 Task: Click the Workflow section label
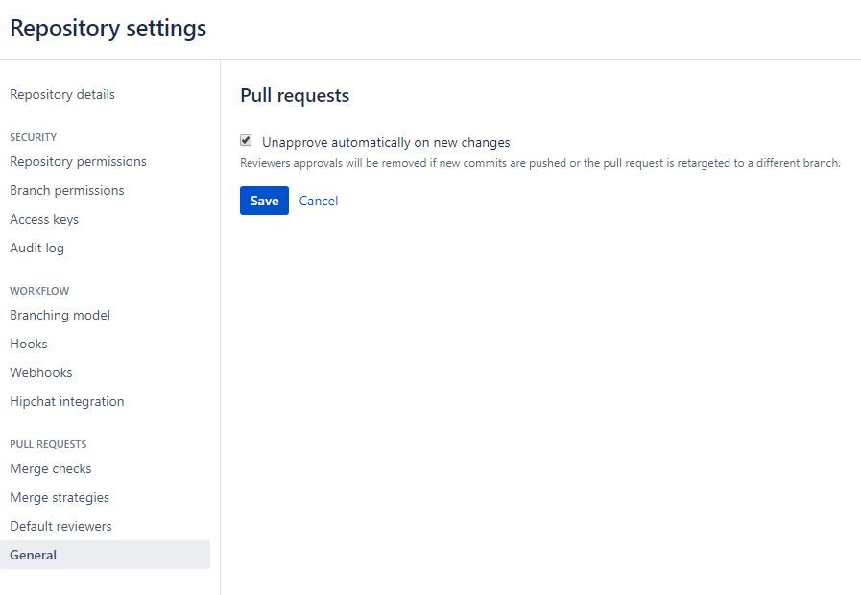[x=38, y=291]
